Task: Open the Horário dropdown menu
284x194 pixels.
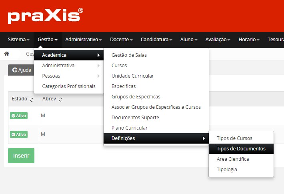Action: coord(249,40)
